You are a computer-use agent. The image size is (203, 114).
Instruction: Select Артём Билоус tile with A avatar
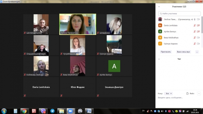[114, 66]
